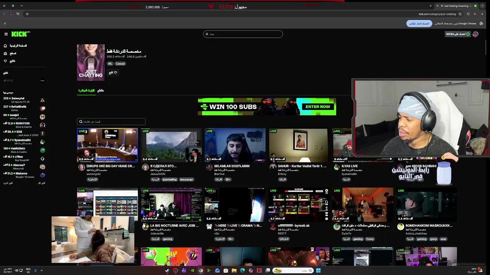This screenshot has height=275, width=490.
Task: Open the RESTT stream thumbnail
Action: pyautogui.click(x=299, y=205)
